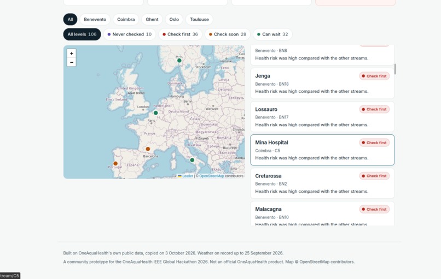Click the Check first badge on Jenga

click(374, 76)
